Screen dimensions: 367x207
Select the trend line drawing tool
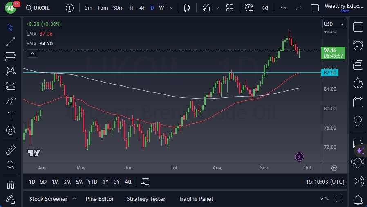tap(11, 41)
